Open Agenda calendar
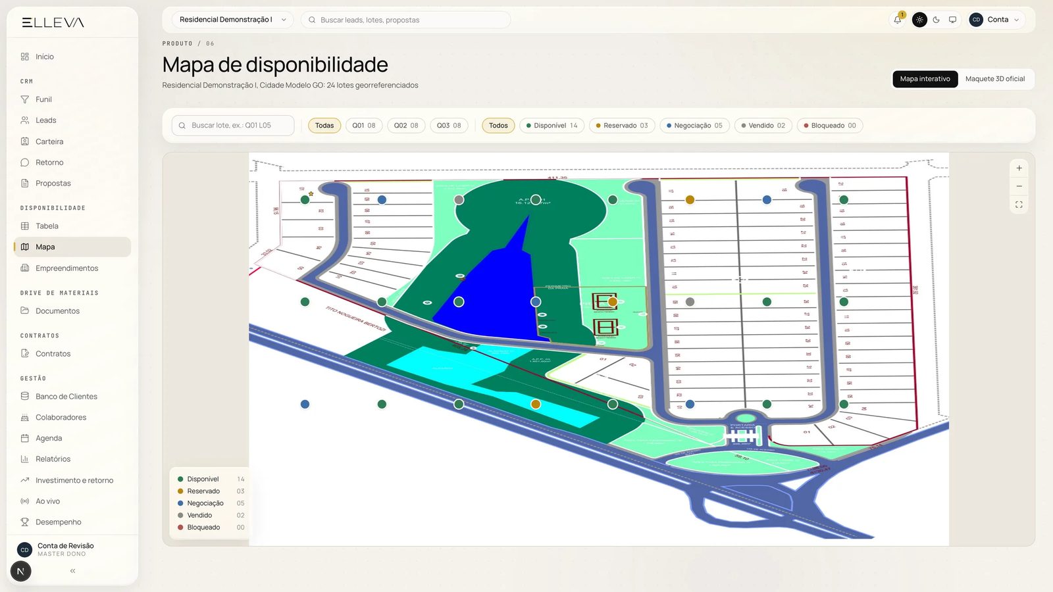Image resolution: width=1053 pixels, height=592 pixels. (x=72, y=438)
